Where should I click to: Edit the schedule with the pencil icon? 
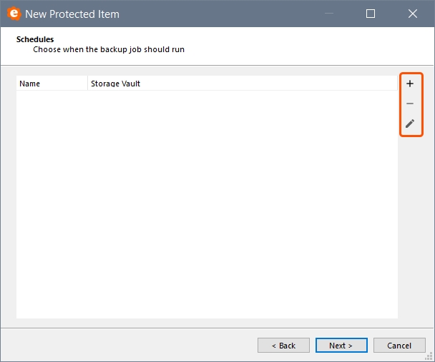[410, 124]
